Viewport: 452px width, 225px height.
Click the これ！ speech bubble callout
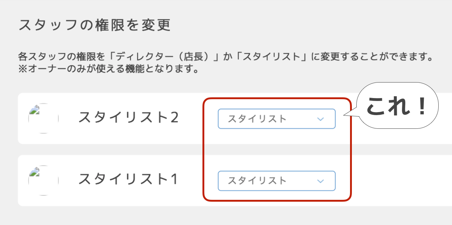[x=397, y=106]
